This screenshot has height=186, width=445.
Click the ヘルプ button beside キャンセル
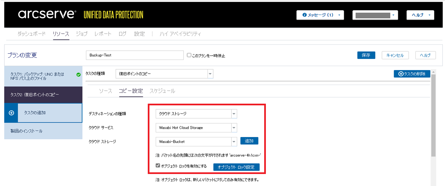pyautogui.click(x=425, y=55)
